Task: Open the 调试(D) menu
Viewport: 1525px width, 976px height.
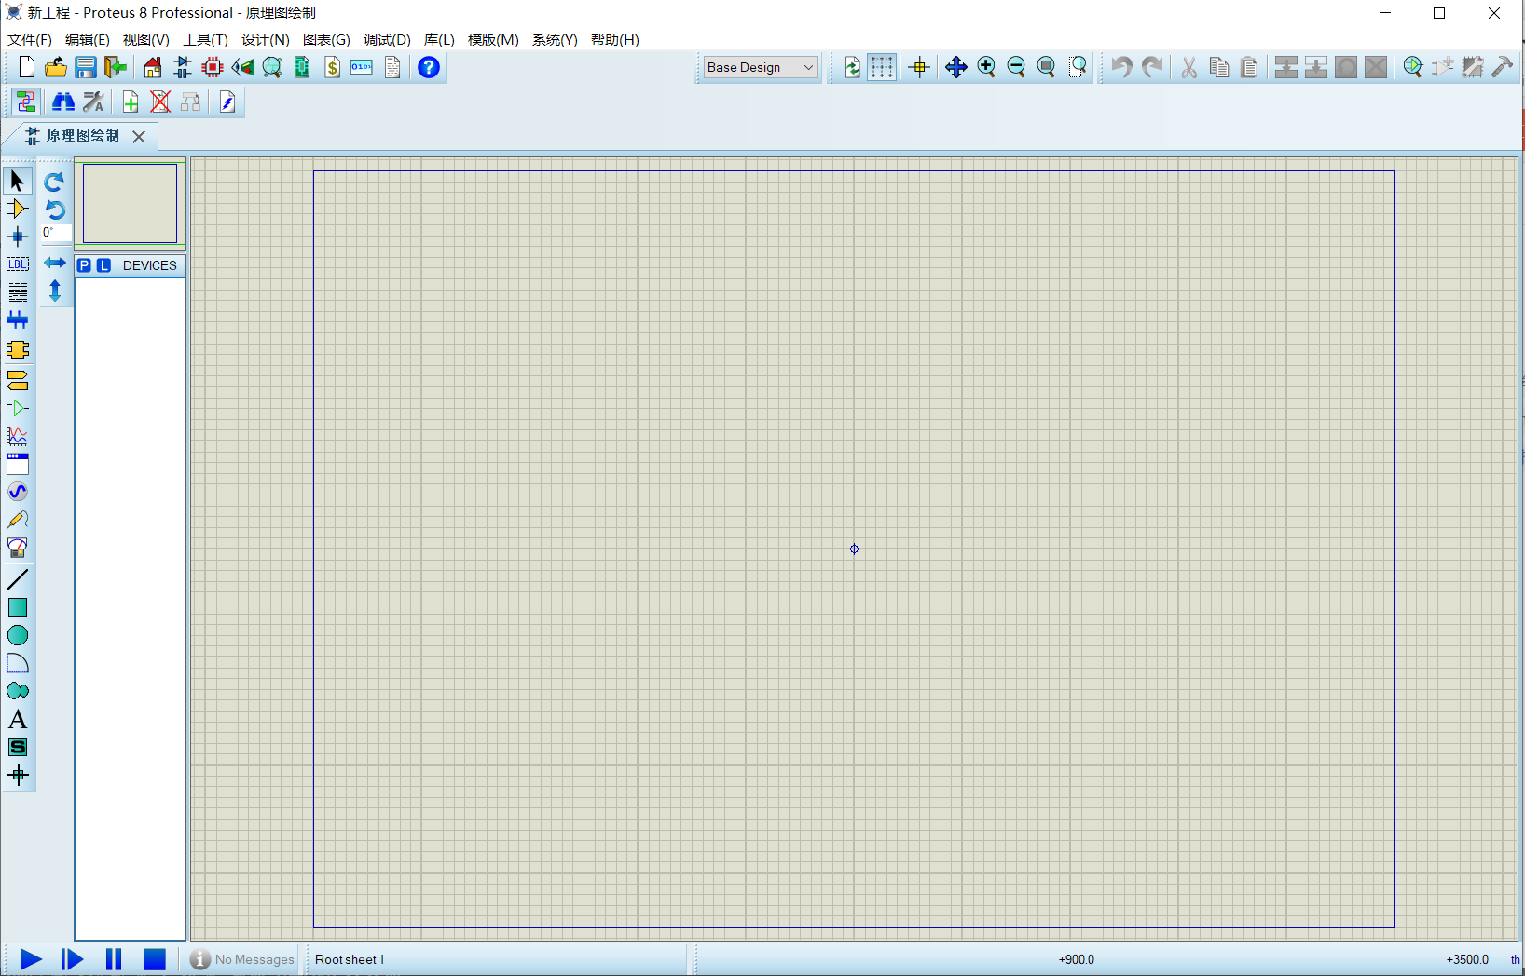Action: [x=387, y=39]
